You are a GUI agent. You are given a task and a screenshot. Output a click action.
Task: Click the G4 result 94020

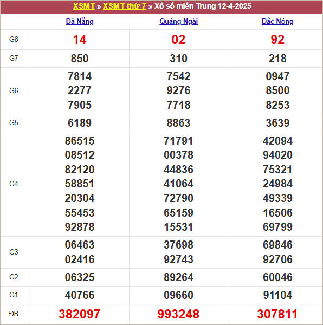[277, 155]
